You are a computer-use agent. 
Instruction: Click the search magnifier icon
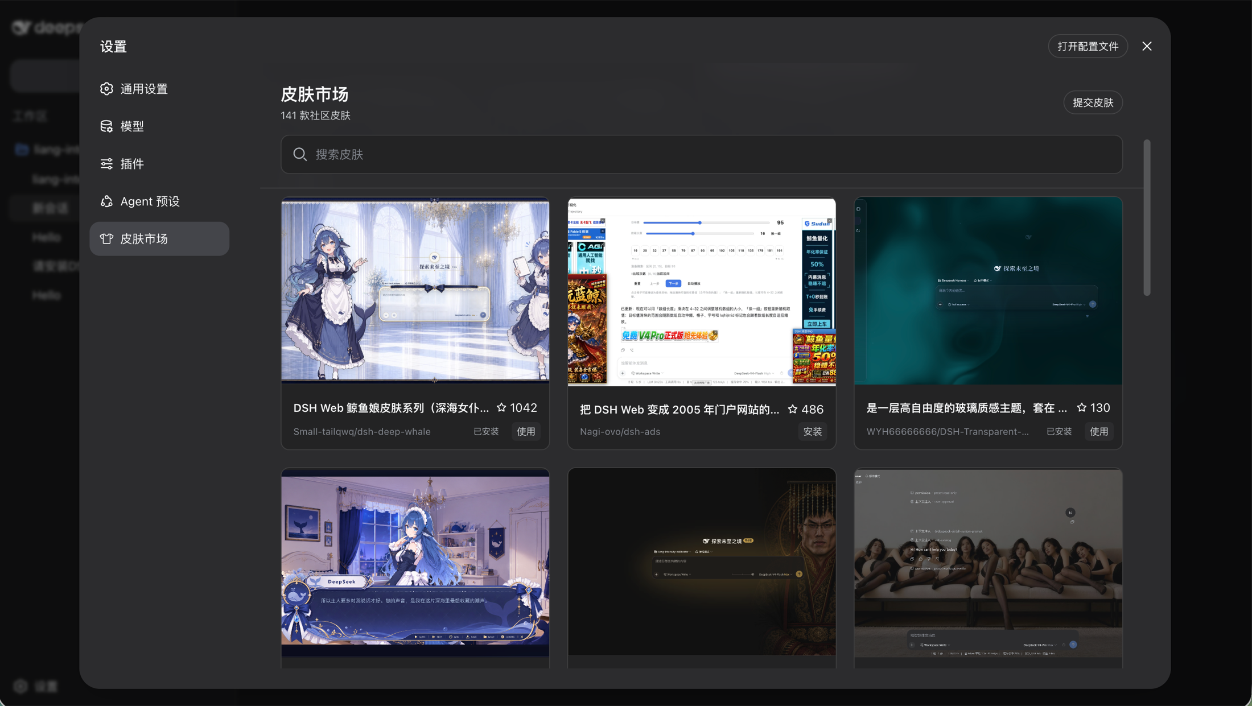pos(300,154)
